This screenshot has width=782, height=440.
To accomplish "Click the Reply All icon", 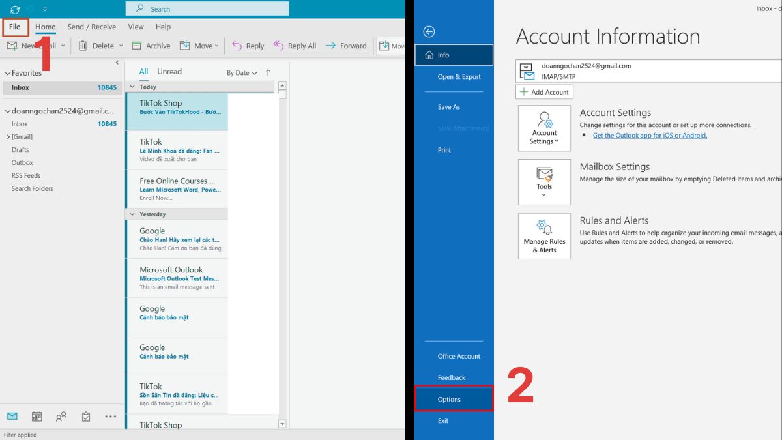I will 279,46.
